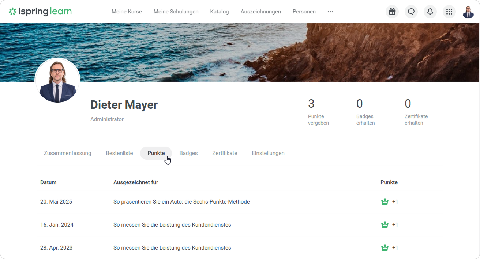Click the user avatar in top bar

[x=468, y=12]
